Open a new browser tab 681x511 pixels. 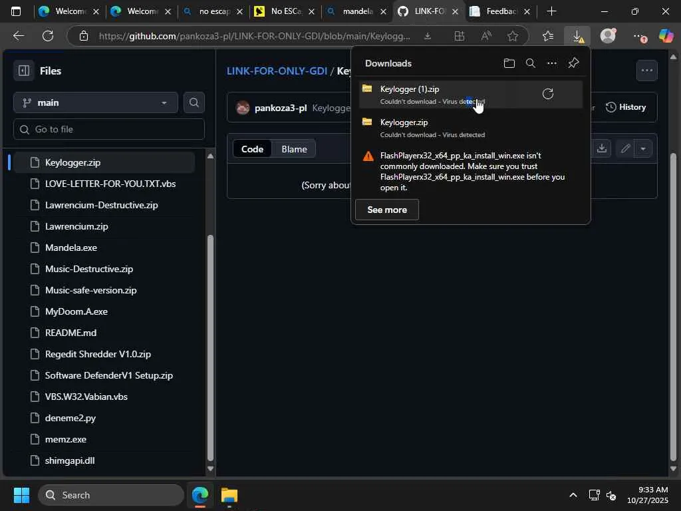551,11
